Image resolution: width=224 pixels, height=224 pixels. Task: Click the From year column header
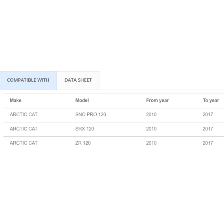click(x=158, y=101)
